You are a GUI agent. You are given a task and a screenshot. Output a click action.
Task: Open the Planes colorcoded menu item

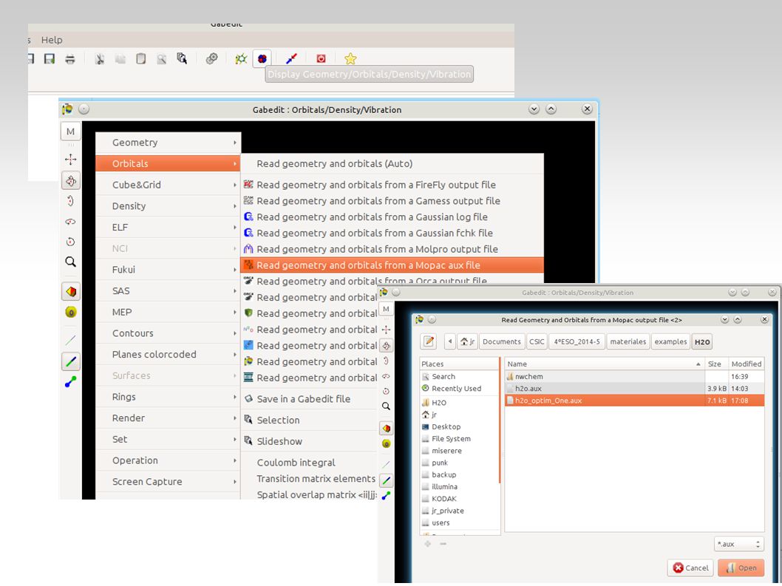point(168,355)
